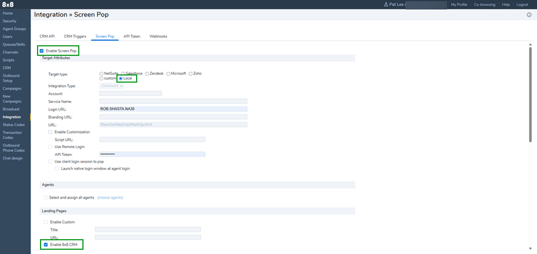Click the vertical page scrollbar
The image size is (537, 254).
pyautogui.click(x=530, y=95)
